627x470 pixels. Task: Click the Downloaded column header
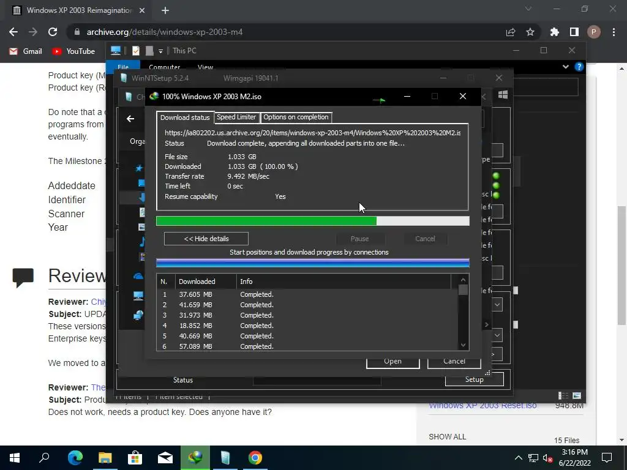[206, 282]
